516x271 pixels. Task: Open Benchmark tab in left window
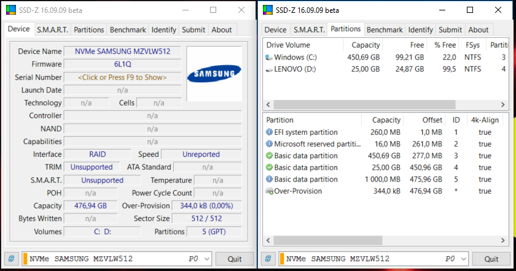(128, 30)
